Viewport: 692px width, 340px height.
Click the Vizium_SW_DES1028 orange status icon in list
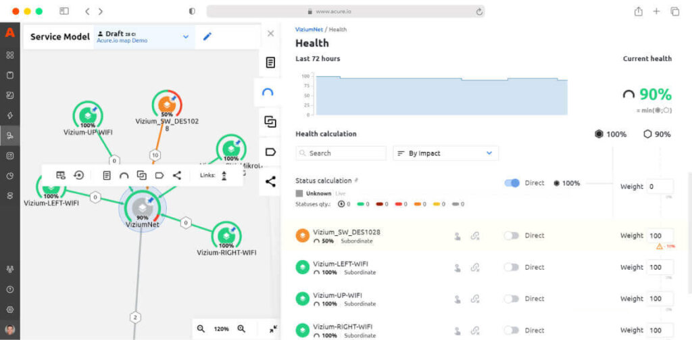tap(302, 236)
